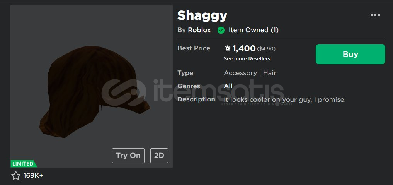Viewport: 393px width, 185px height.
Task: Click the 3D Shaggy hair preview
Action: (95, 92)
